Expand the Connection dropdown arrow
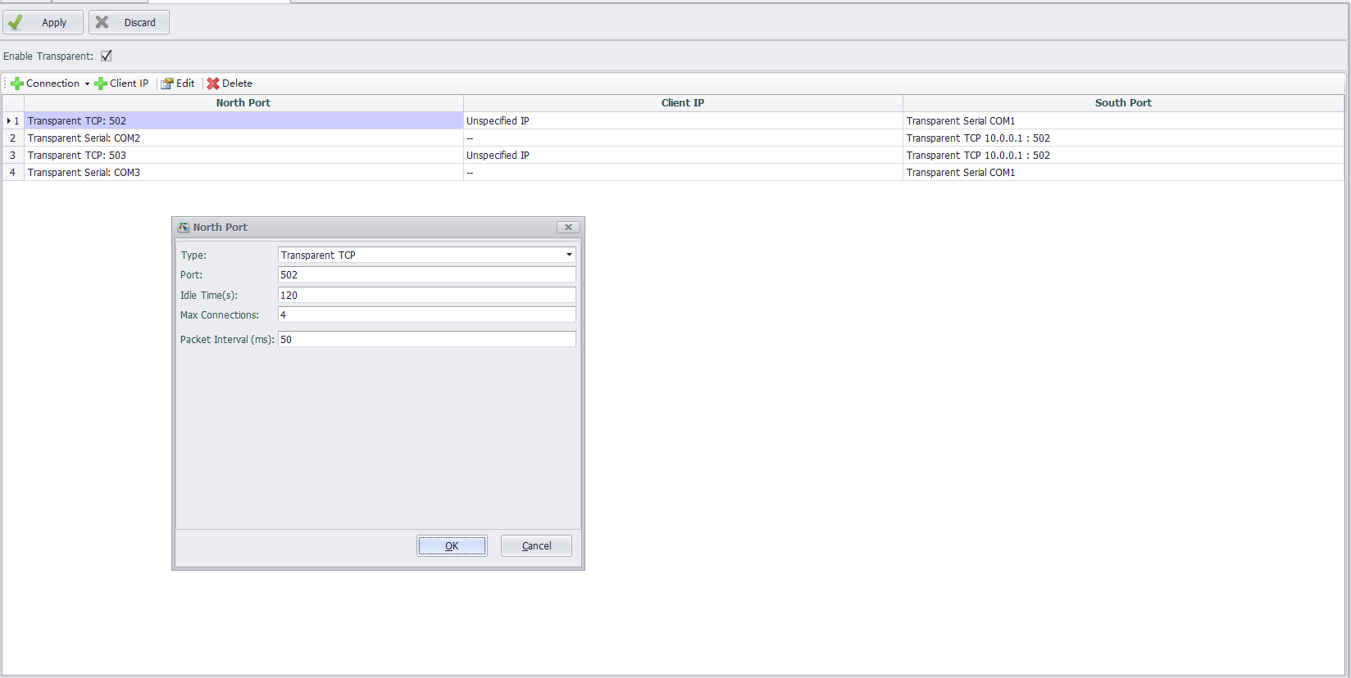Viewport: 1351px width, 678px height. coord(87,84)
